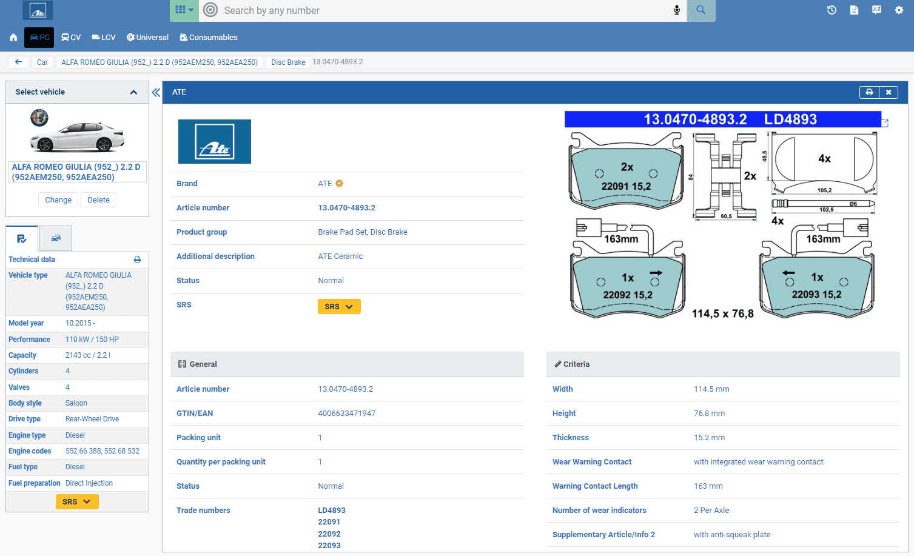Click the microphone voice search icon
Image resolution: width=914 pixels, height=556 pixels.
click(x=677, y=10)
